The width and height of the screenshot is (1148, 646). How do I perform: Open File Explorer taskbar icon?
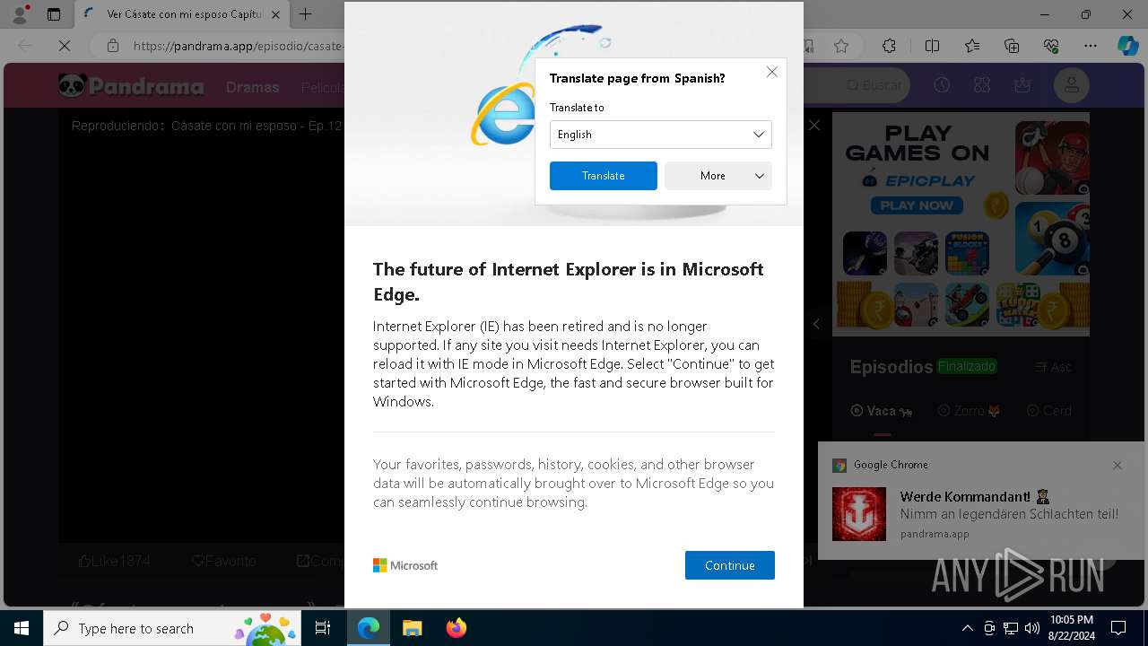coord(412,628)
